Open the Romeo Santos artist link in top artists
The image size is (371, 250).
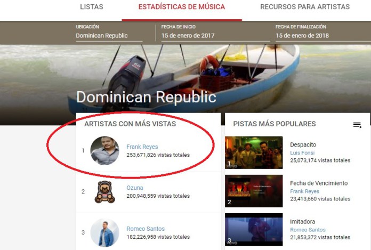pyautogui.click(x=145, y=229)
